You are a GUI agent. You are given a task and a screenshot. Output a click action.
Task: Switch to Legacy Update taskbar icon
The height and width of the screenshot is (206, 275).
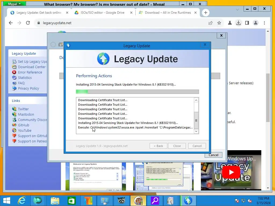pyautogui.click(x=188, y=201)
